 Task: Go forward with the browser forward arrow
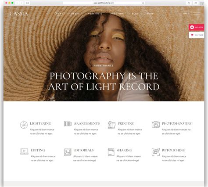(21, 3)
